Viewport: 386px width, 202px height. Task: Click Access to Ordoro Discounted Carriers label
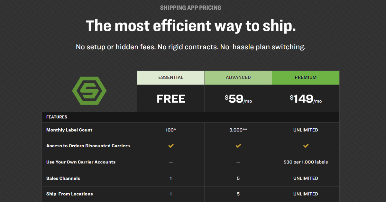tap(88, 146)
